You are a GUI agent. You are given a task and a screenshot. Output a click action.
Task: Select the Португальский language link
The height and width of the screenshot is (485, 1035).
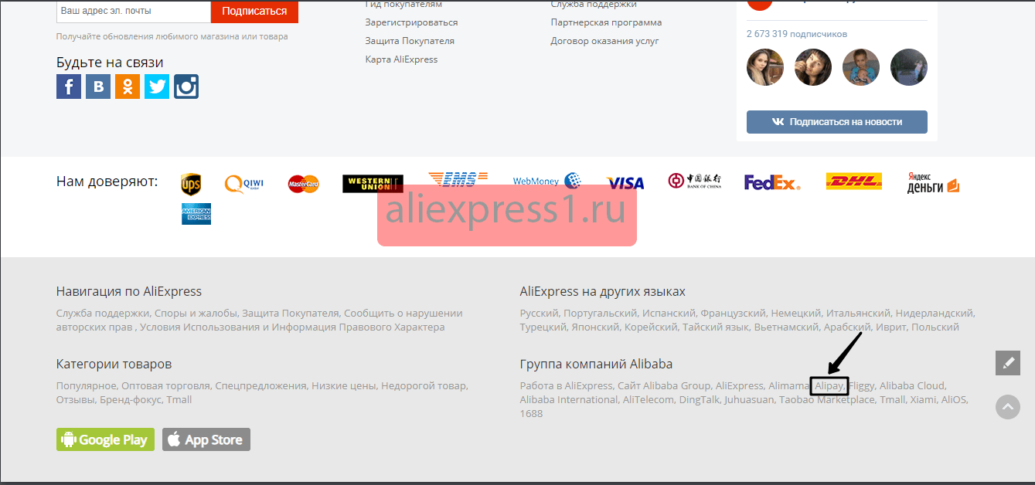tap(601, 314)
